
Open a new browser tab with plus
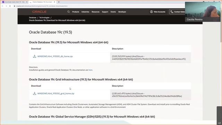59,2
